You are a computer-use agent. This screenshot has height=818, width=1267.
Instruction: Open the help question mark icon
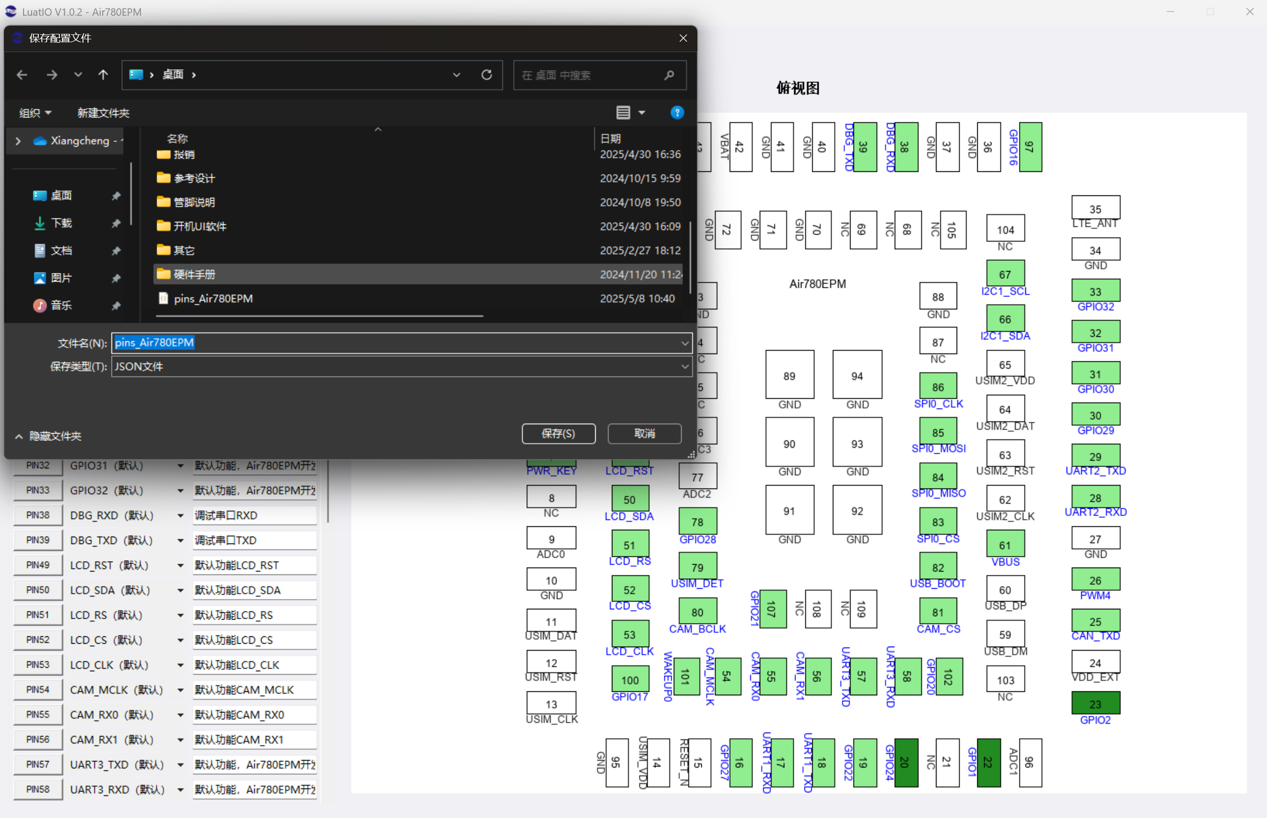coord(677,112)
